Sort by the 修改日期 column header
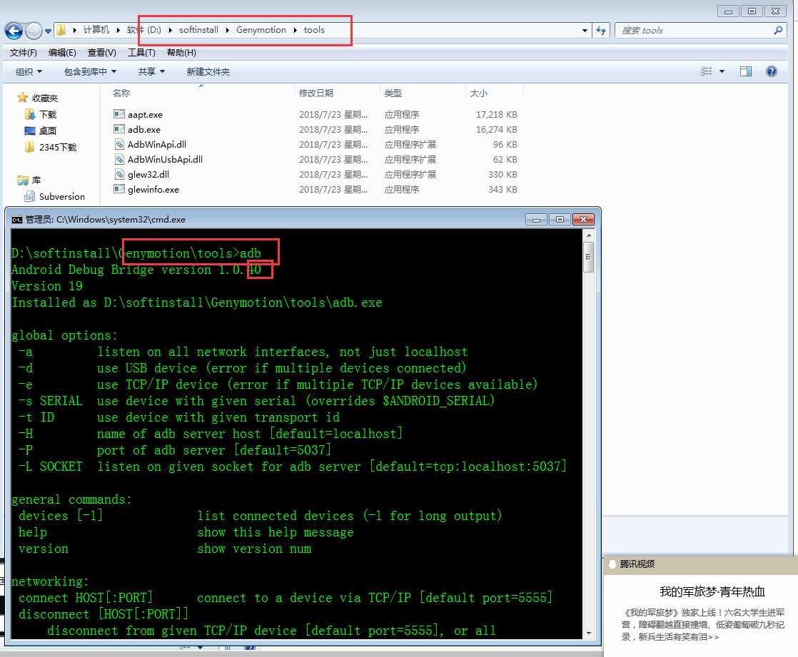This screenshot has height=657, width=798. (x=316, y=93)
